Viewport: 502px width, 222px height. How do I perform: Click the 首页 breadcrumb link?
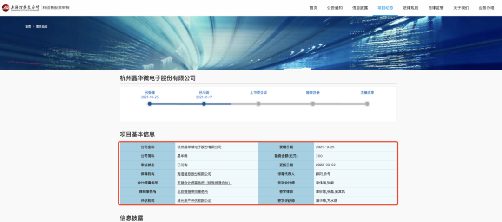click(28, 27)
